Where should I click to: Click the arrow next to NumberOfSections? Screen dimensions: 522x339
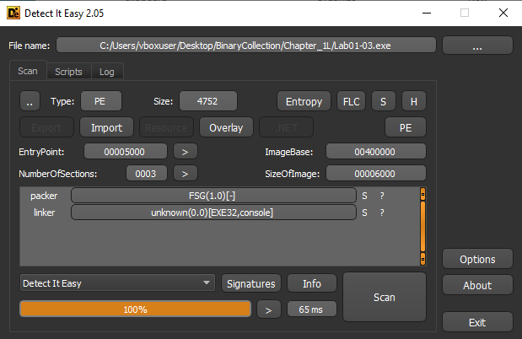coord(185,174)
